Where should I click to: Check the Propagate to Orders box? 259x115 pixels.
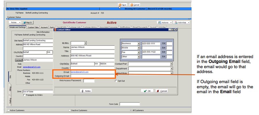coord(24,95)
